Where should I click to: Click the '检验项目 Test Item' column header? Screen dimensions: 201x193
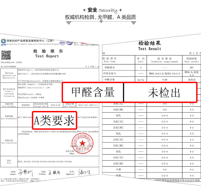[x=109, y=60]
